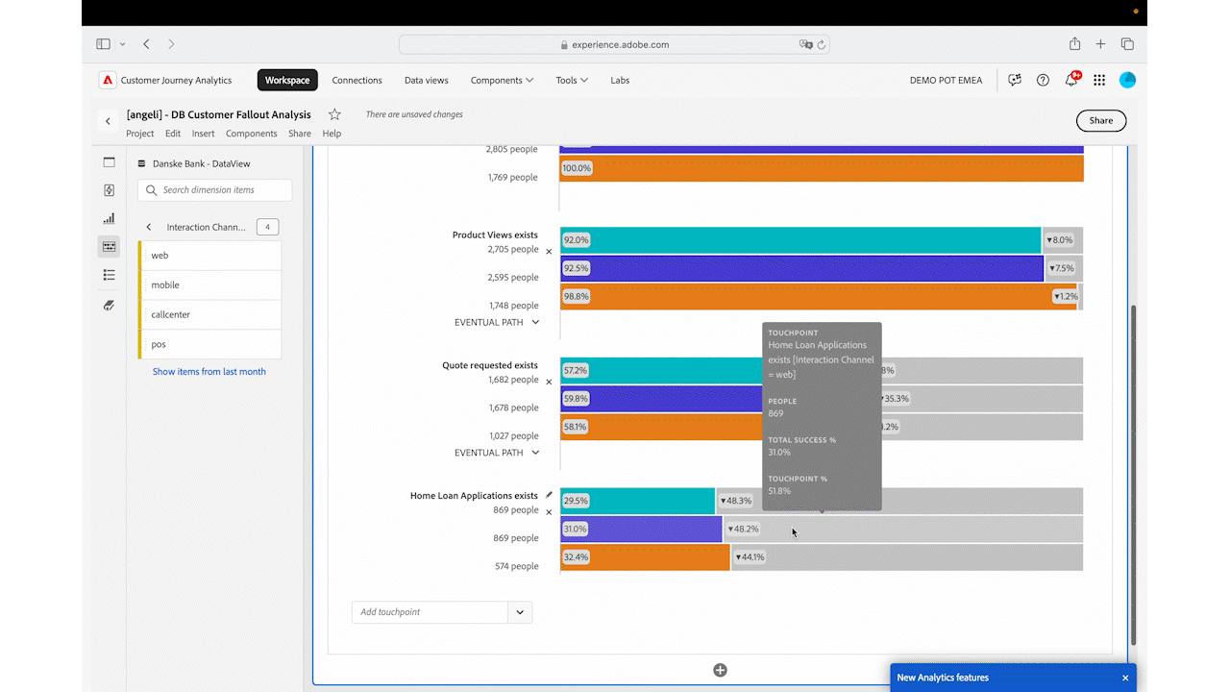This screenshot has width=1230, height=692.
Task: Remove the Product Views touchpoint
Action: point(549,252)
